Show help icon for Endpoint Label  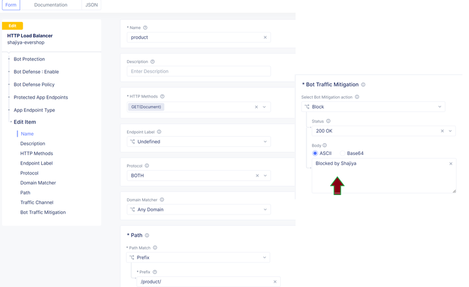pyautogui.click(x=159, y=131)
